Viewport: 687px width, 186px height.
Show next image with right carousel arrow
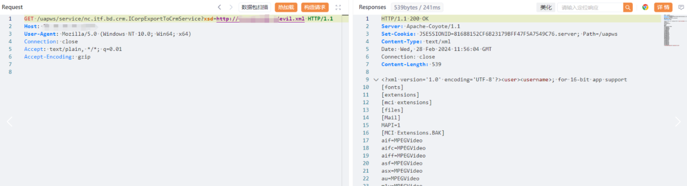click(677, 121)
